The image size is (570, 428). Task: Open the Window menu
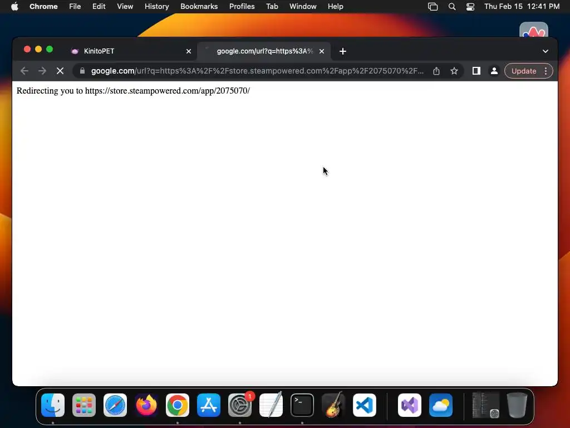tap(303, 7)
